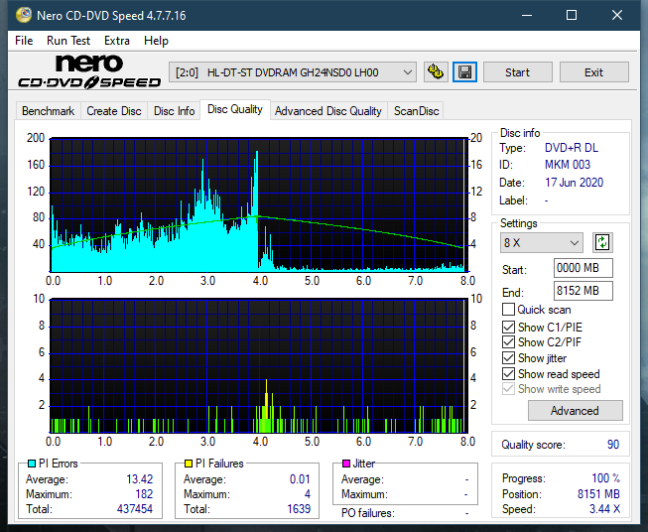Open the Help menu
The width and height of the screenshot is (648, 532).
pos(156,41)
